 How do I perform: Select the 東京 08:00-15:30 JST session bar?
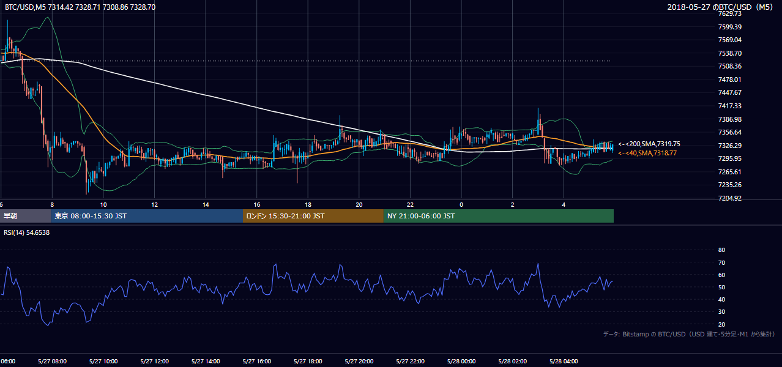click(x=147, y=216)
